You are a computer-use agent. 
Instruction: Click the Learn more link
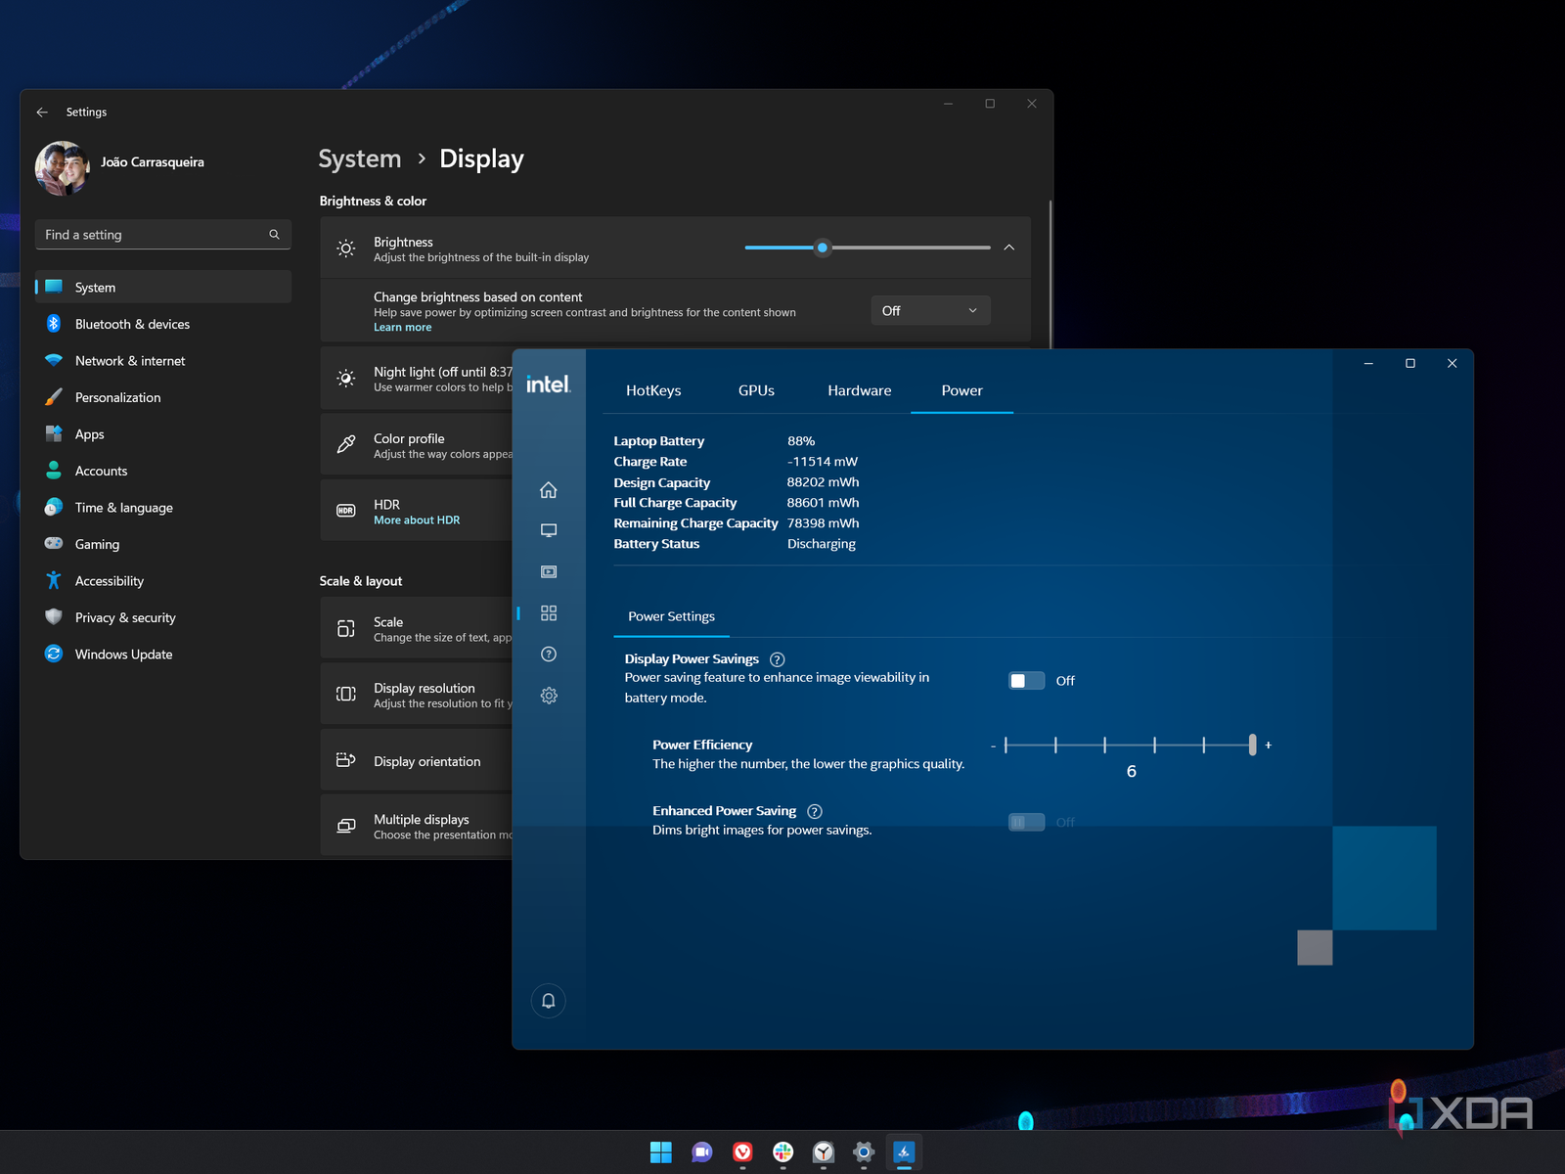tap(402, 328)
